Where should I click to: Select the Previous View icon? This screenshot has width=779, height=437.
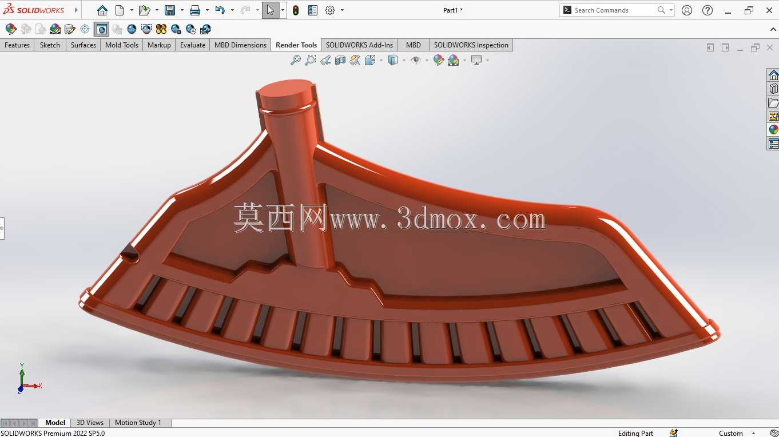(325, 60)
